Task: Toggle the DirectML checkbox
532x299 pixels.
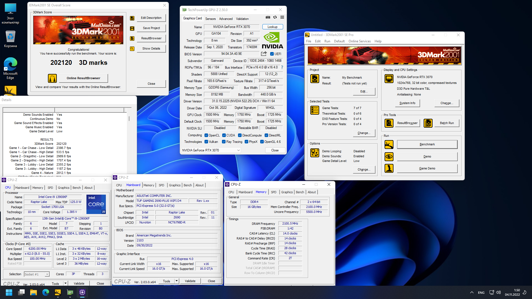Action: [x=266, y=135]
